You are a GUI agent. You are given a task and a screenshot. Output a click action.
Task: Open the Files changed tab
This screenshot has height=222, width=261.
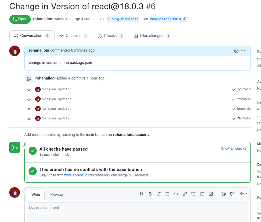coord(152,36)
